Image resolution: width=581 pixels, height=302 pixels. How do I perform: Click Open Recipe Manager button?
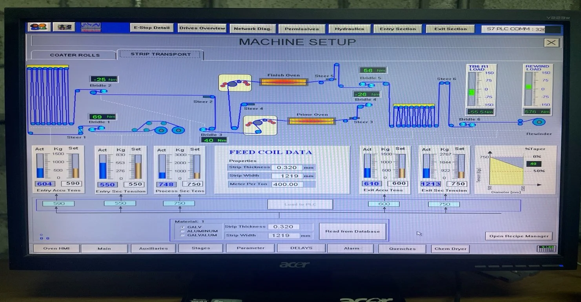(519, 236)
